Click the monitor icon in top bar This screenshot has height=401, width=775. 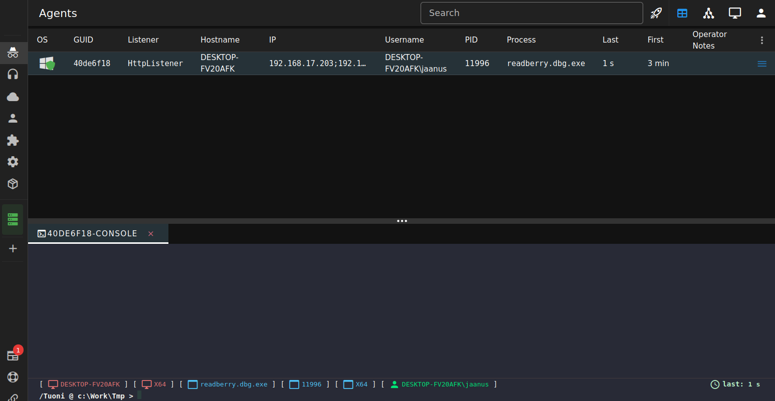coord(735,13)
